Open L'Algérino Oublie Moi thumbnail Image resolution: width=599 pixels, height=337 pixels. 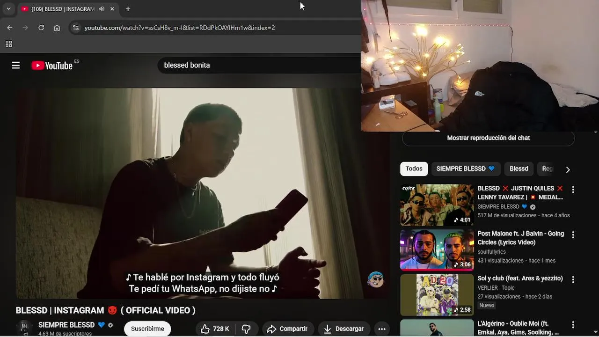coord(437,328)
